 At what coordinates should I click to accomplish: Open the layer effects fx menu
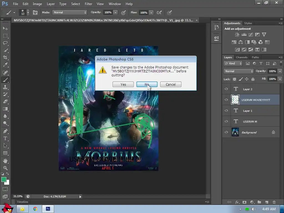tap(237, 202)
